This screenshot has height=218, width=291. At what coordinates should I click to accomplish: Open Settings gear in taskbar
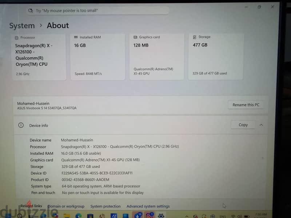click(x=161, y=216)
